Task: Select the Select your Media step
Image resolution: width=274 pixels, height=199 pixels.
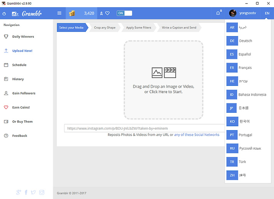Action: 72,28
